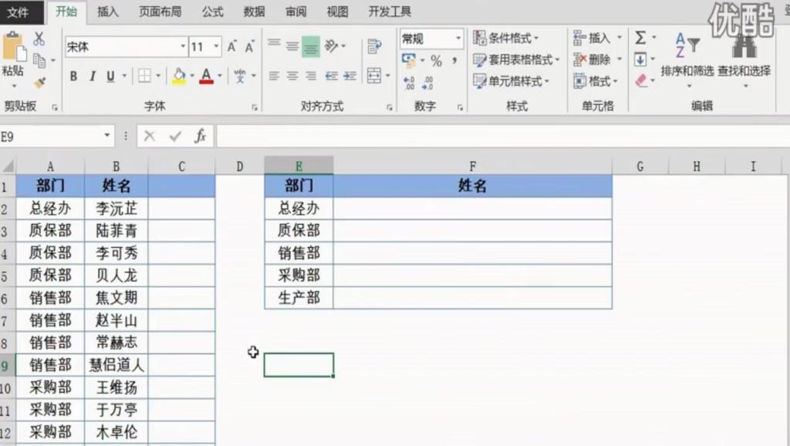Toggle Italic formatting
Screen dimensions: 790x446
tap(93, 76)
